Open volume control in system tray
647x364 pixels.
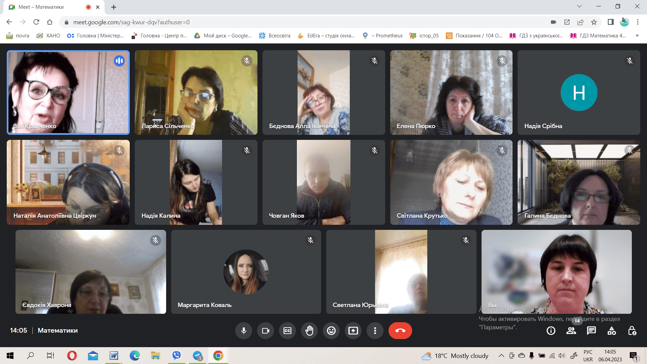click(561, 356)
